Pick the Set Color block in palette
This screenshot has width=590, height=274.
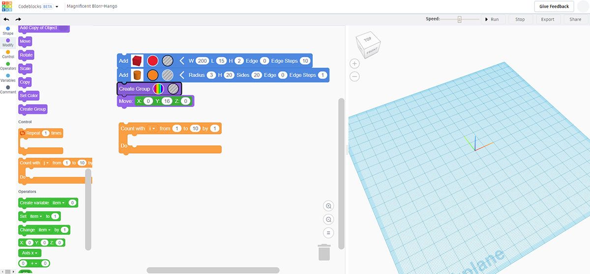click(29, 96)
